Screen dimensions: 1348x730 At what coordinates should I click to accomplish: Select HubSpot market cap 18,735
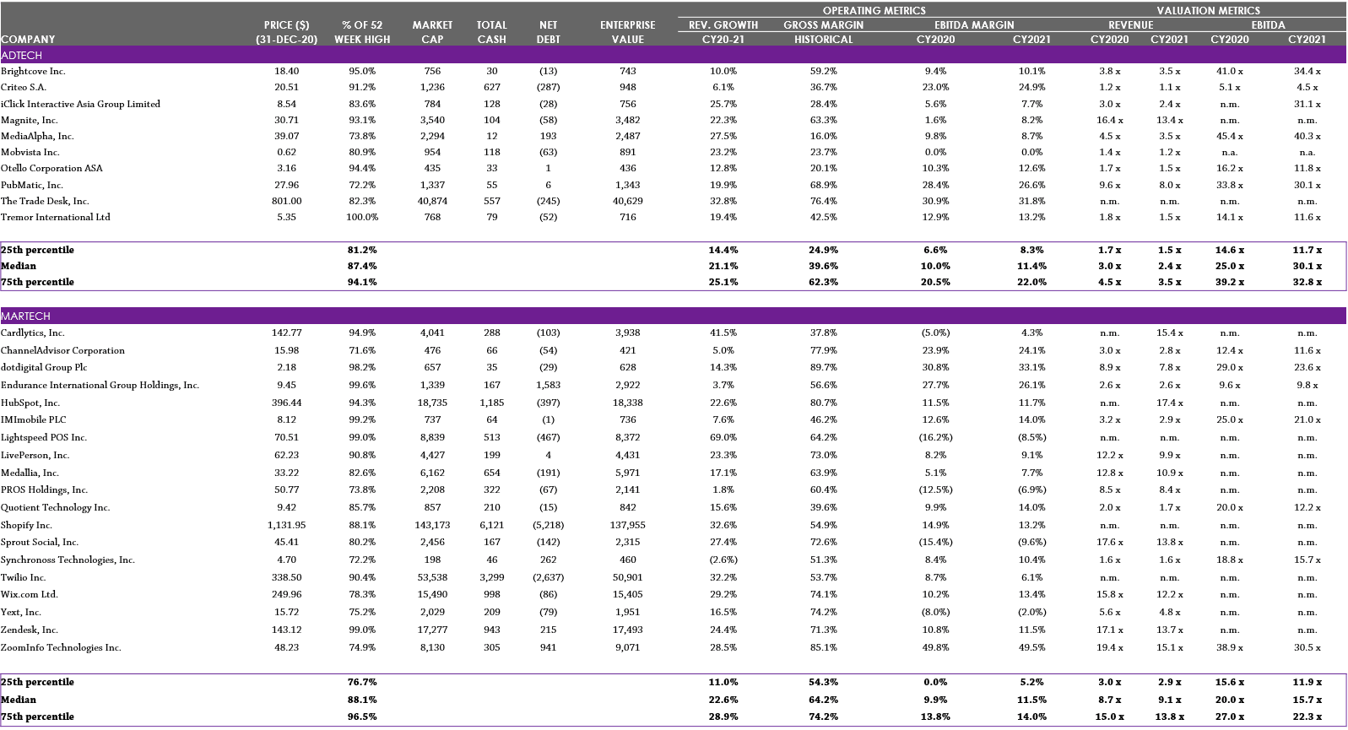pyautogui.click(x=432, y=403)
